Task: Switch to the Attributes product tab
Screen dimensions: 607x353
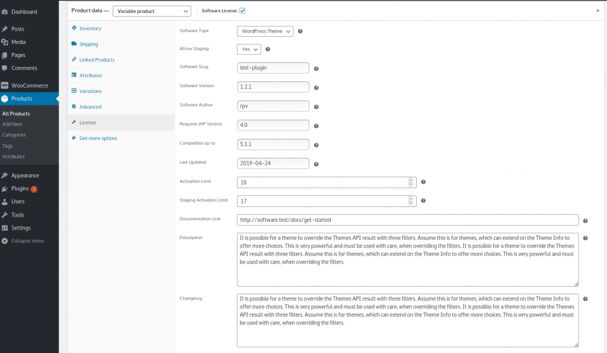Action: coord(121,75)
